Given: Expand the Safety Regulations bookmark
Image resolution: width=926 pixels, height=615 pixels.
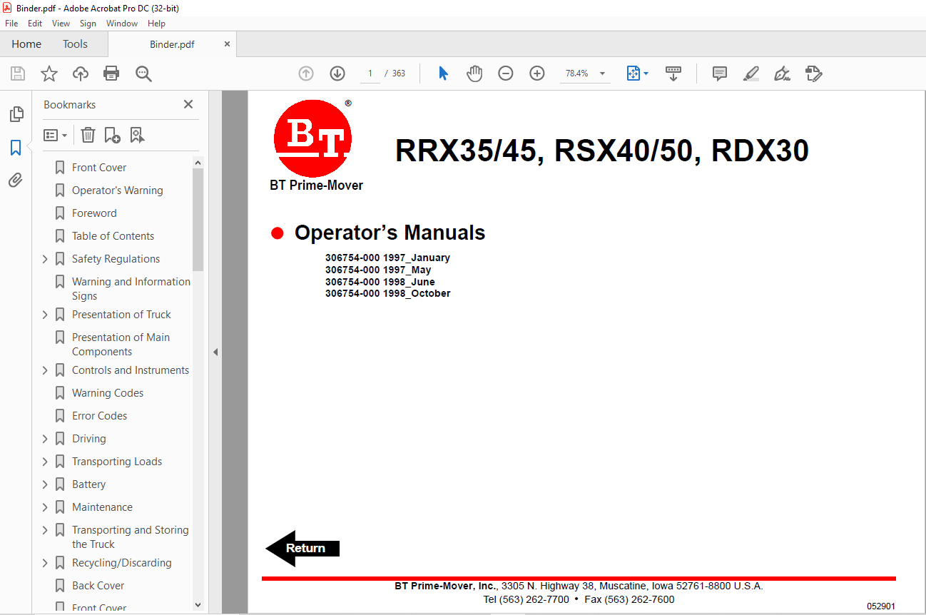Looking at the screenshot, I should coord(46,259).
